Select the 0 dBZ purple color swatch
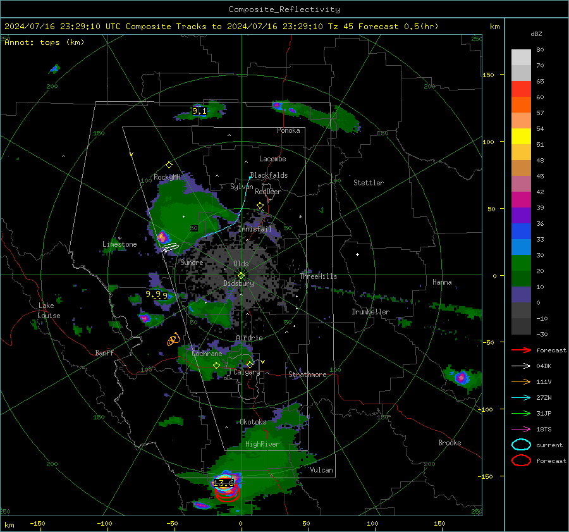Image resolution: width=569 pixels, height=532 pixels. coord(521,295)
